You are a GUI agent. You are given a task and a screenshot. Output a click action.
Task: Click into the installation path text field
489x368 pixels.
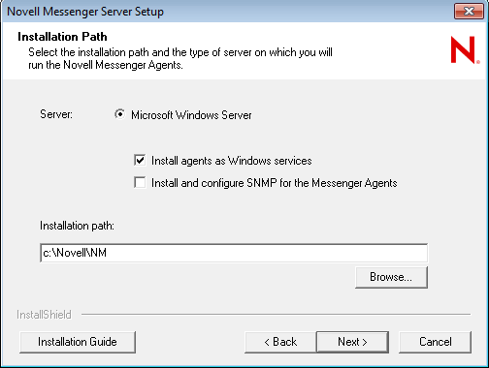tap(234, 253)
